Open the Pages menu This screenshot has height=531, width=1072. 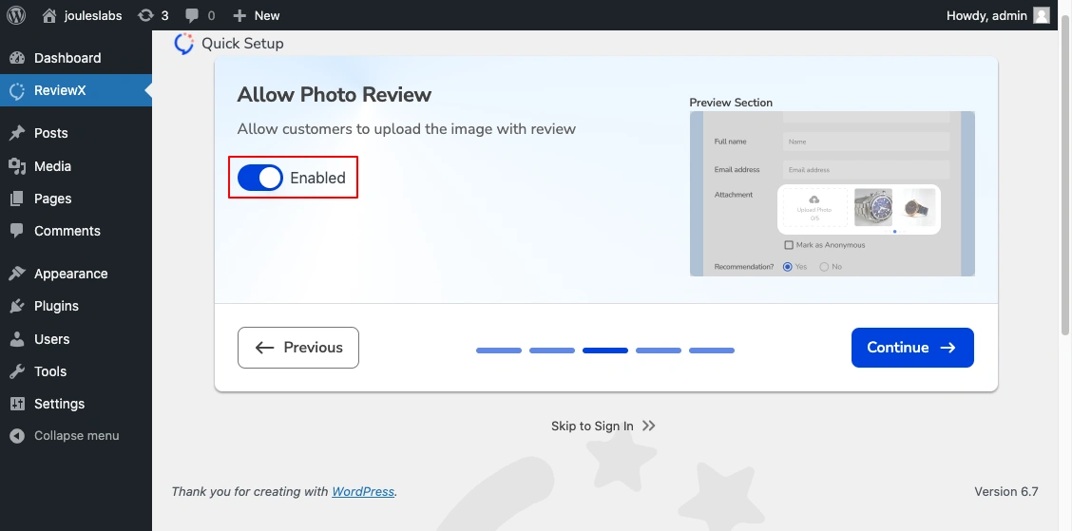(x=76, y=199)
